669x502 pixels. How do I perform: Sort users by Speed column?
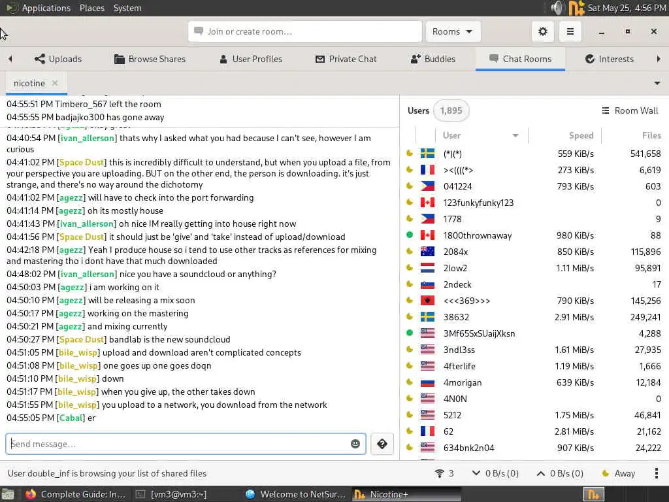click(x=565, y=135)
